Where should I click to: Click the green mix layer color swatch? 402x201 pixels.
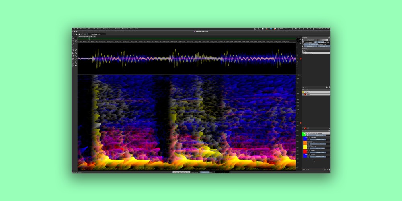coord(304,134)
